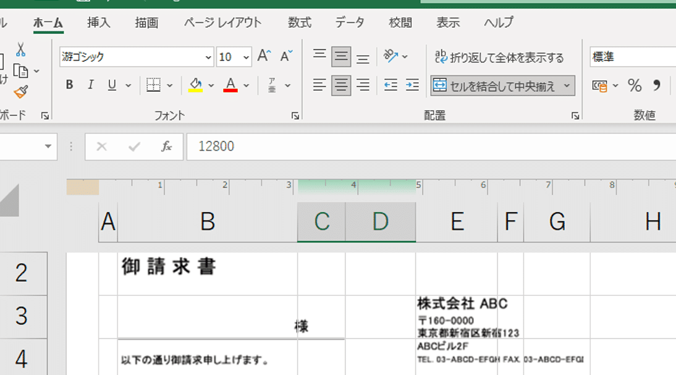The image size is (676, 375).
Task: Click 折り返して全体を表示する button
Action: point(499,57)
